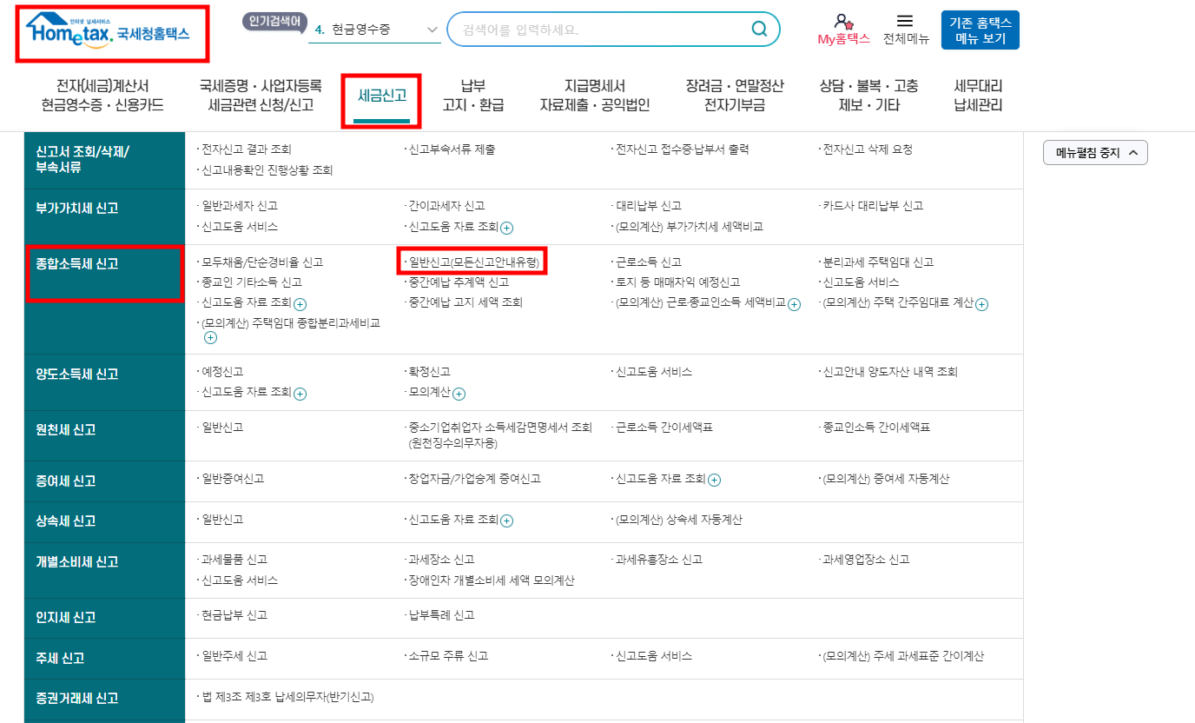Open 소규모 주류 신고 link
This screenshot has width=1195, height=723.
pos(447,656)
